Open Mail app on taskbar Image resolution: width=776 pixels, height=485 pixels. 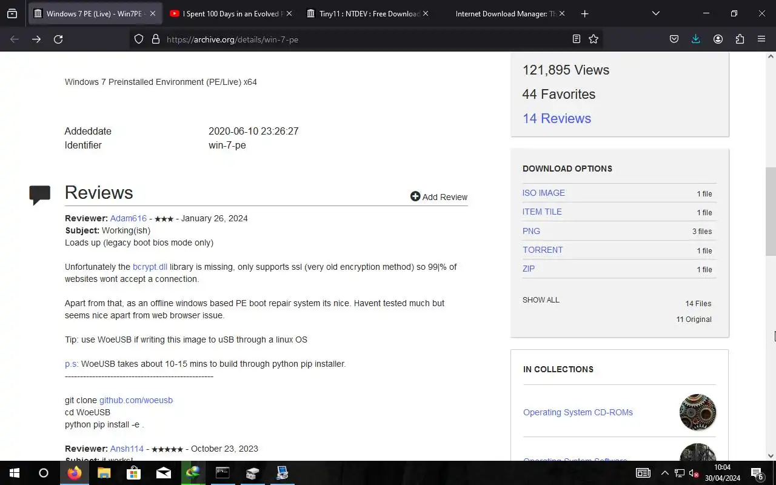[x=164, y=473]
